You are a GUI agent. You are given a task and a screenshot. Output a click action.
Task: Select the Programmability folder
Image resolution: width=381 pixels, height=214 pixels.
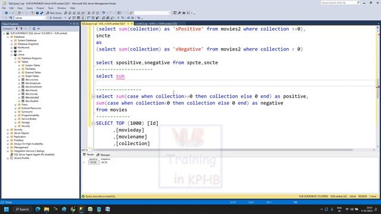[x=30, y=115]
